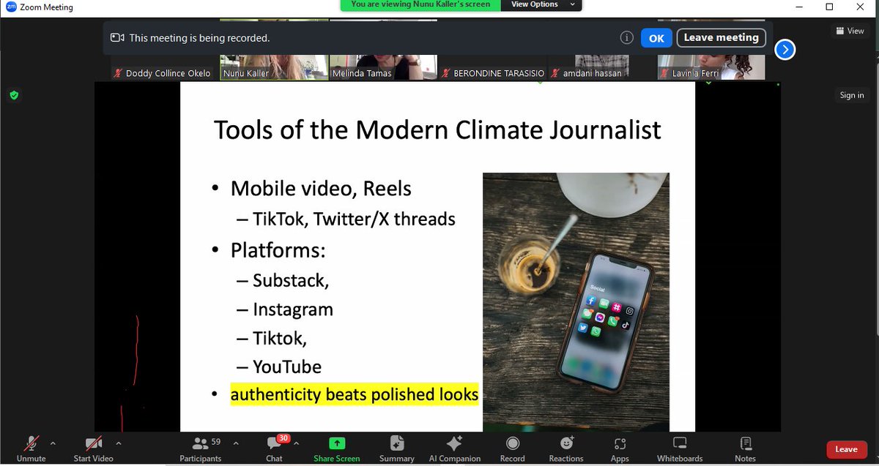Open meeting Summary

click(x=396, y=448)
